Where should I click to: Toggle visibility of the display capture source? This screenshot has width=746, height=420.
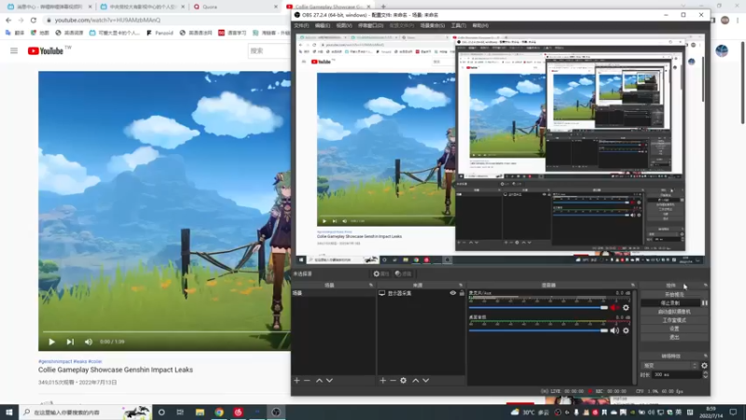coord(453,293)
